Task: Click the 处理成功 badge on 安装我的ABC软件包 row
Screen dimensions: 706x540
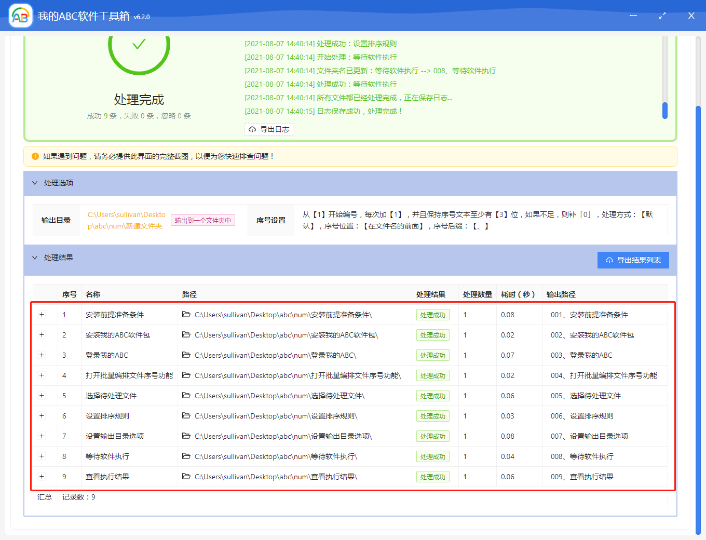Action: pos(432,335)
